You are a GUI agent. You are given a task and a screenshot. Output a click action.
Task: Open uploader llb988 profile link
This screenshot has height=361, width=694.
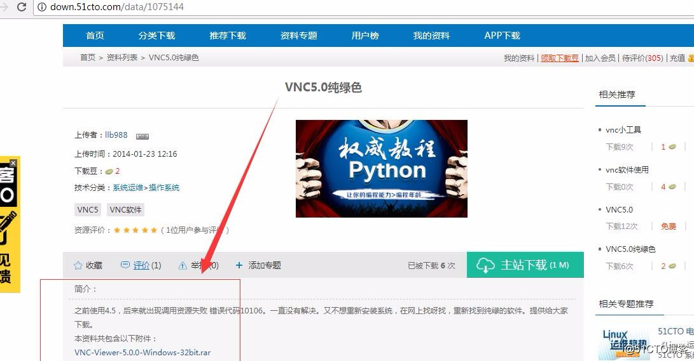click(x=116, y=135)
